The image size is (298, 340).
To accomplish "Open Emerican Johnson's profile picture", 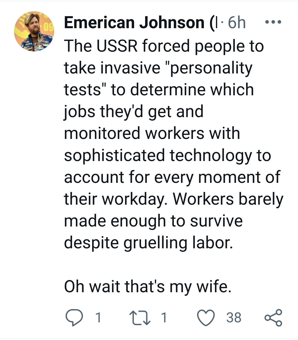I will point(34,31).
